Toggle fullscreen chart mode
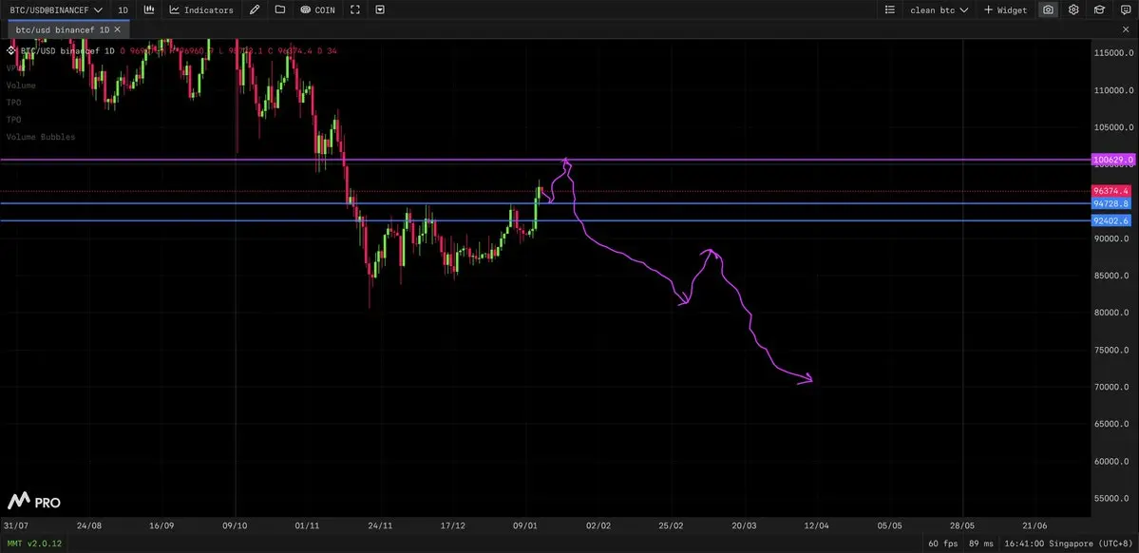Image resolution: width=1139 pixels, height=553 pixels. coord(354,10)
